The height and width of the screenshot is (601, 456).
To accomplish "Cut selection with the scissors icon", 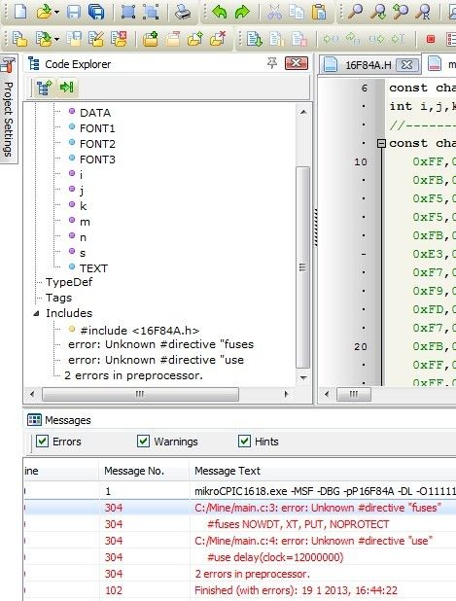I will 274,13.
